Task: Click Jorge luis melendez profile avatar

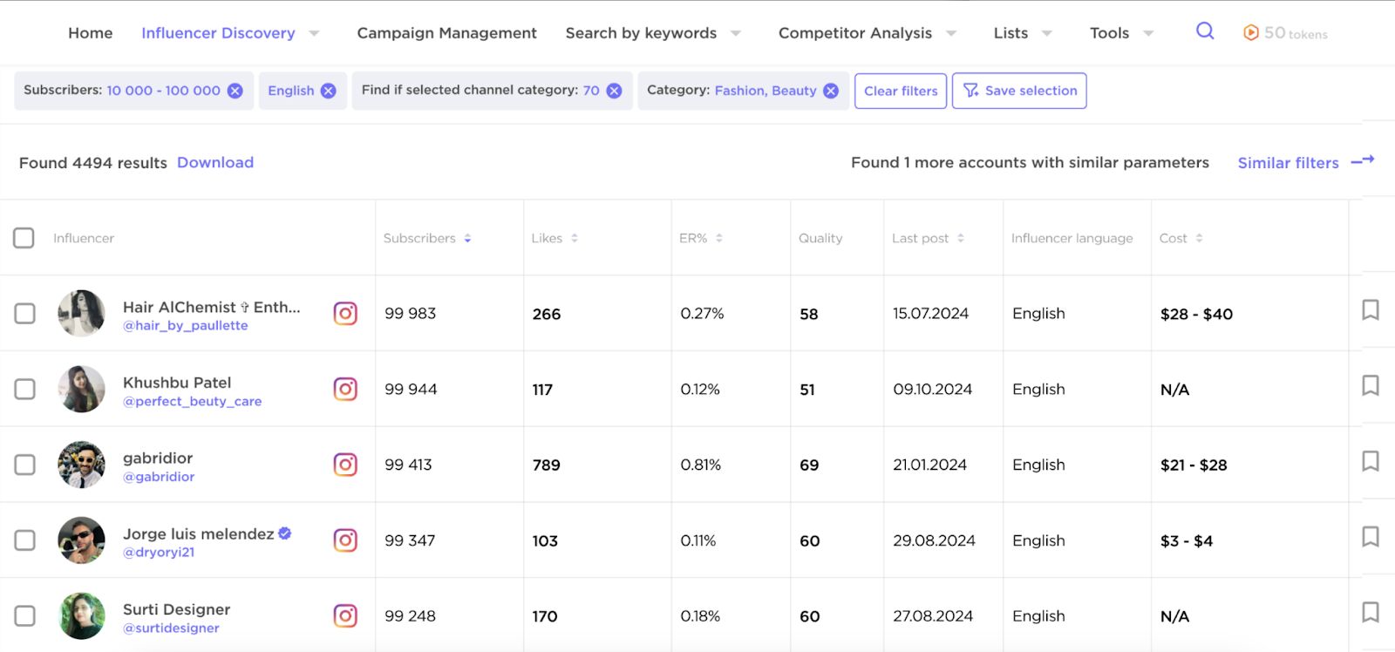Action: (x=81, y=540)
